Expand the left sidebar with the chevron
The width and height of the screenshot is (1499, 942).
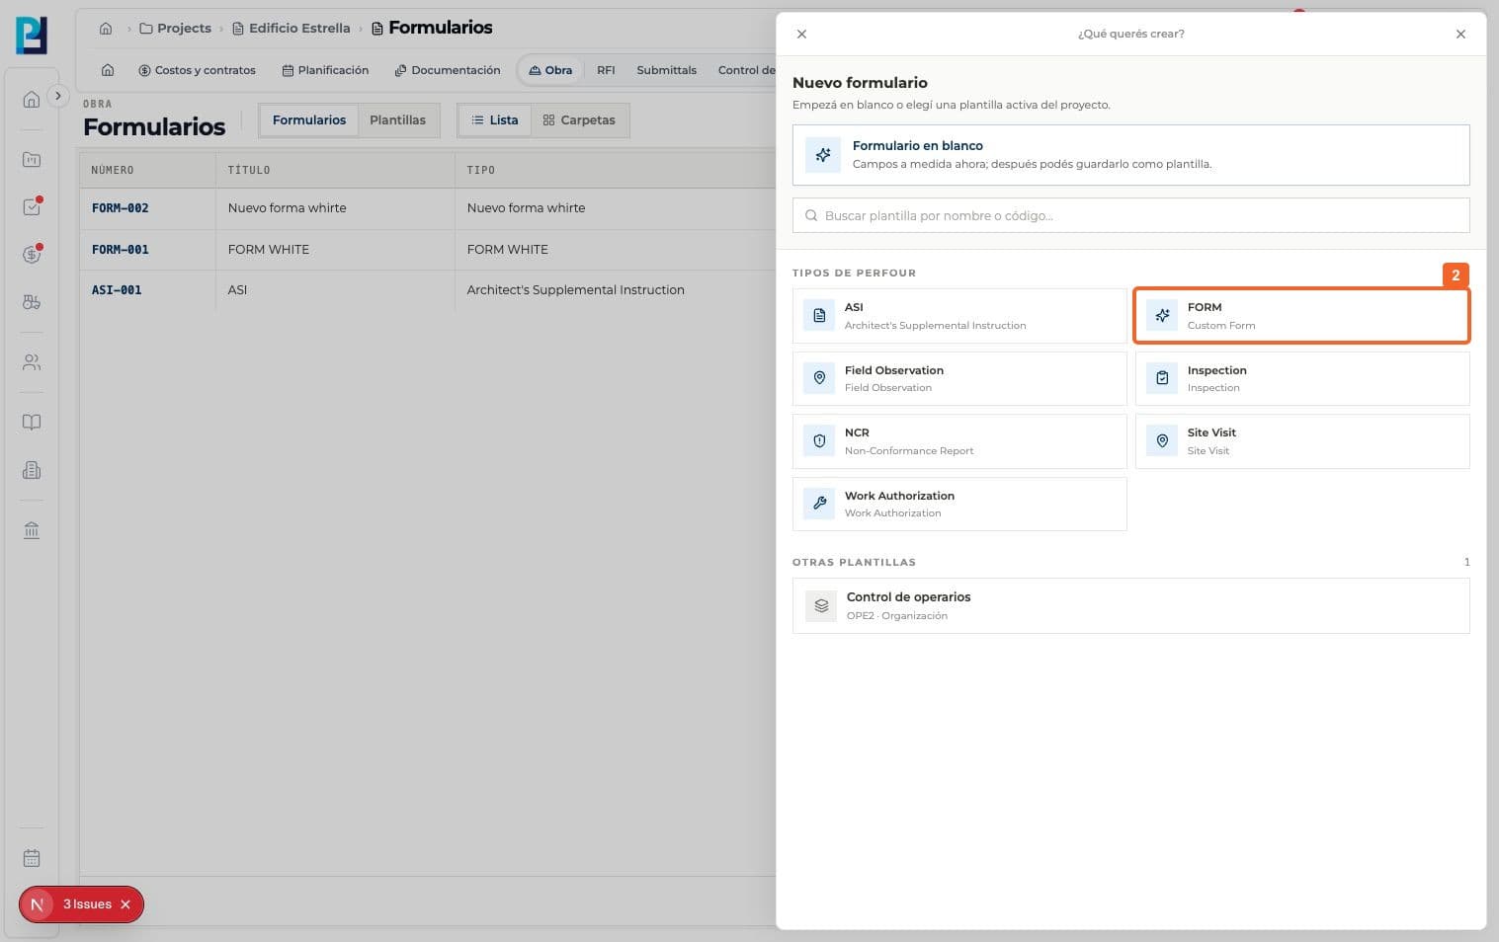click(58, 96)
